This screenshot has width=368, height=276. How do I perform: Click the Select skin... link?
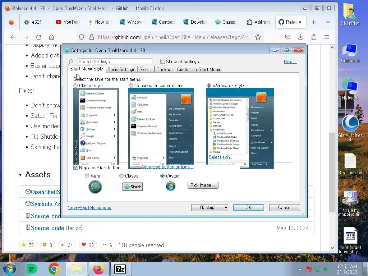(x=221, y=157)
